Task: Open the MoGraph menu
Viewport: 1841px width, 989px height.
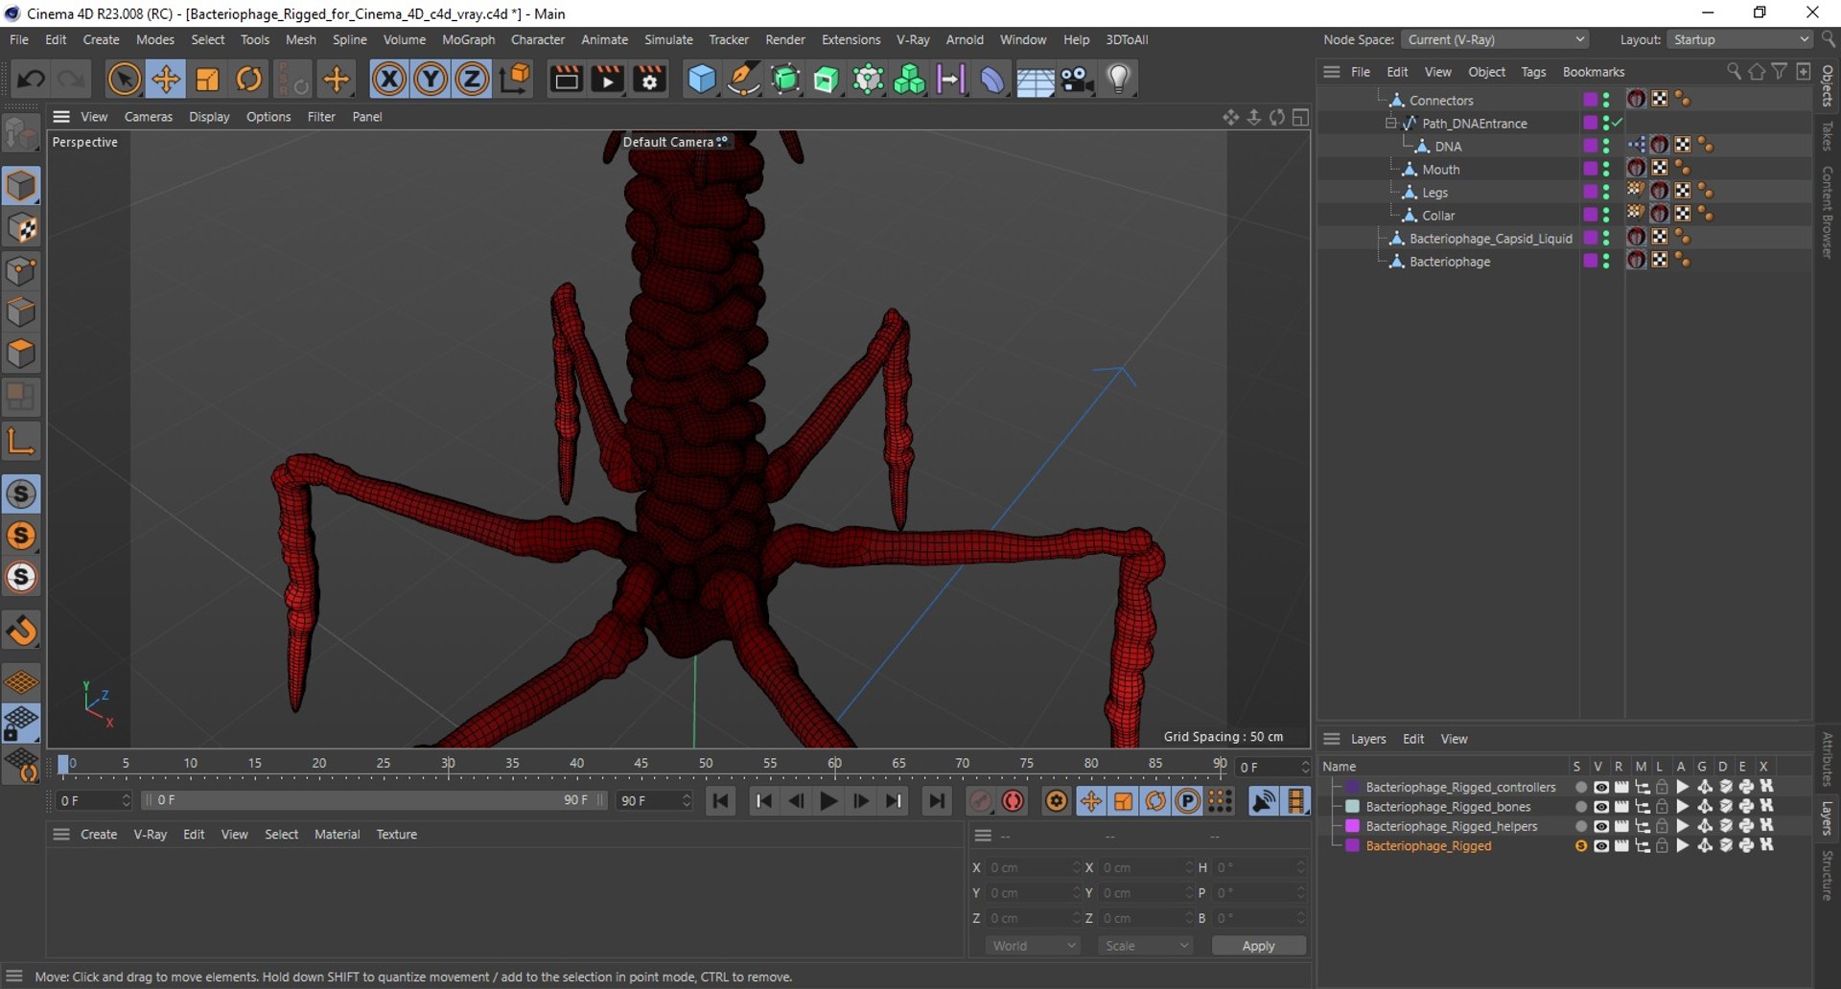Action: [468, 39]
